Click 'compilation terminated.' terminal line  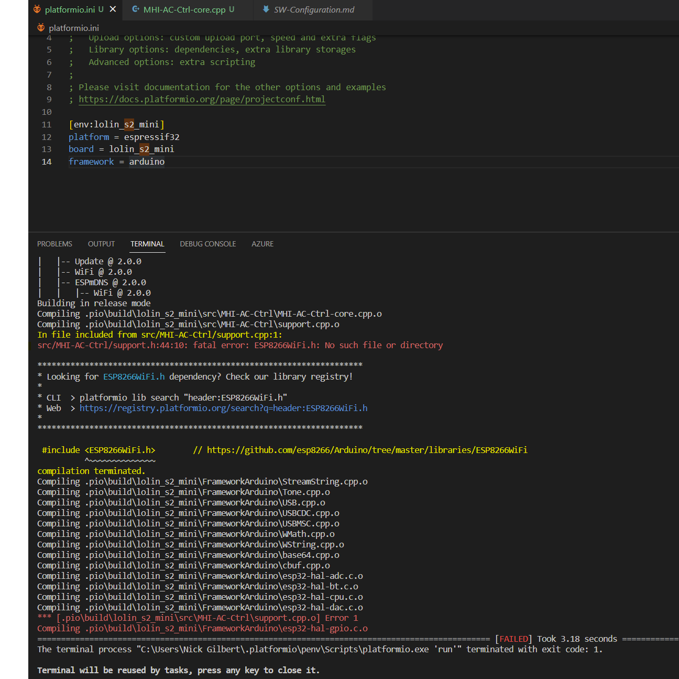(x=91, y=471)
